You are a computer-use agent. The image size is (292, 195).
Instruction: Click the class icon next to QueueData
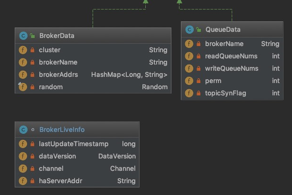[x=189, y=29]
